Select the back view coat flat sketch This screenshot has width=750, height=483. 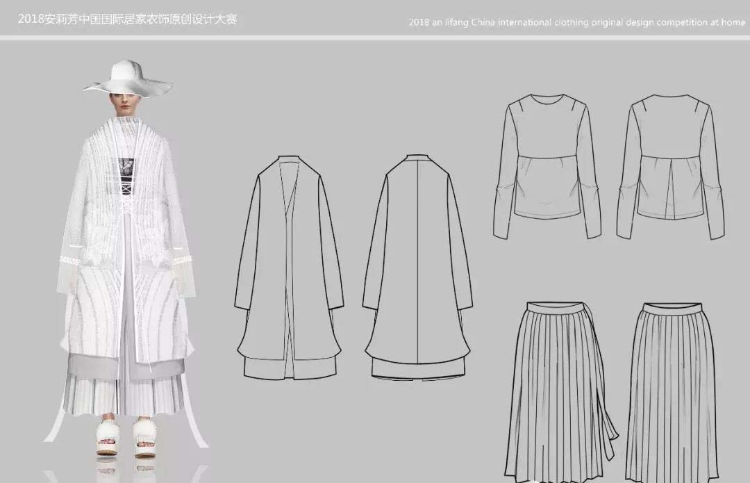point(417,267)
